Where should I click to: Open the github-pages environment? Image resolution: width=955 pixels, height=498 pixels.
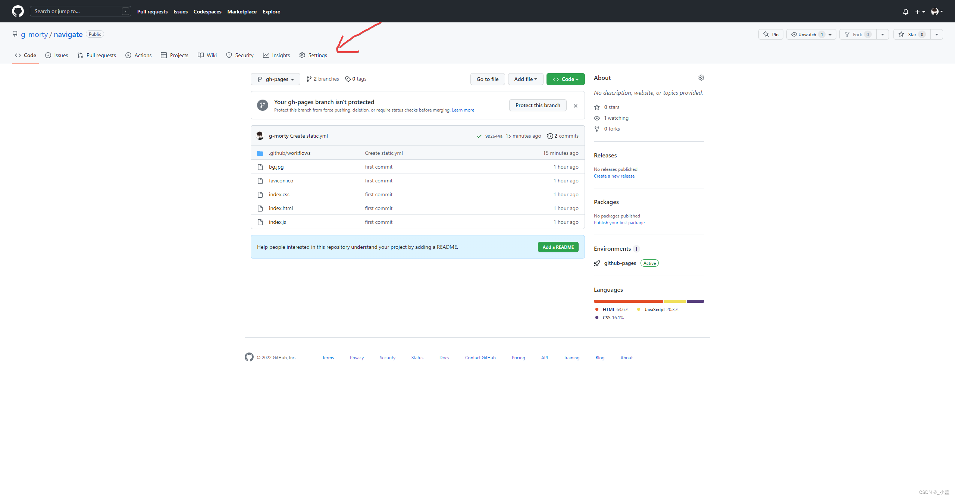620,263
